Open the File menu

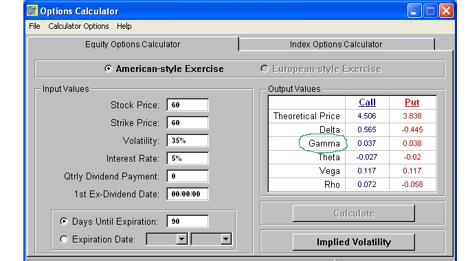(x=34, y=26)
